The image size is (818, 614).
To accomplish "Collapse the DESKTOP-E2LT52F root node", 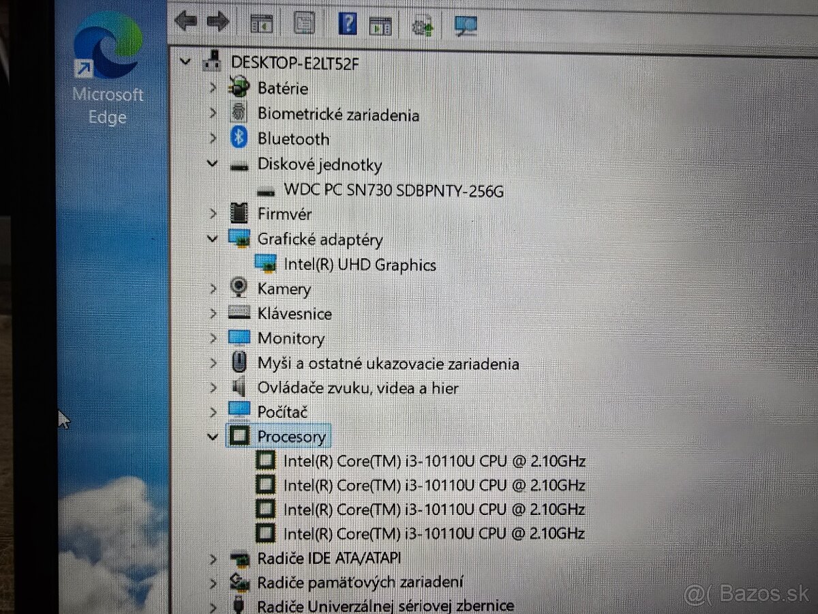I will (x=185, y=62).
